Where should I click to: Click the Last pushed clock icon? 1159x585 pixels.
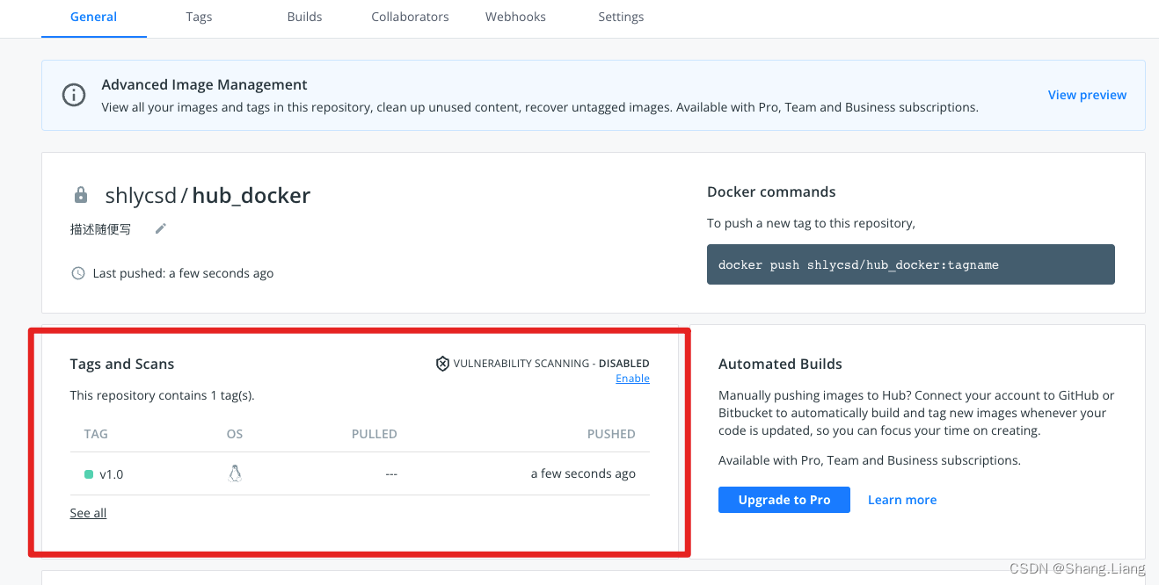(78, 273)
